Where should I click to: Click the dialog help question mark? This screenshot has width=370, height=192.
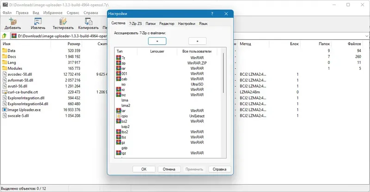tap(212, 14)
